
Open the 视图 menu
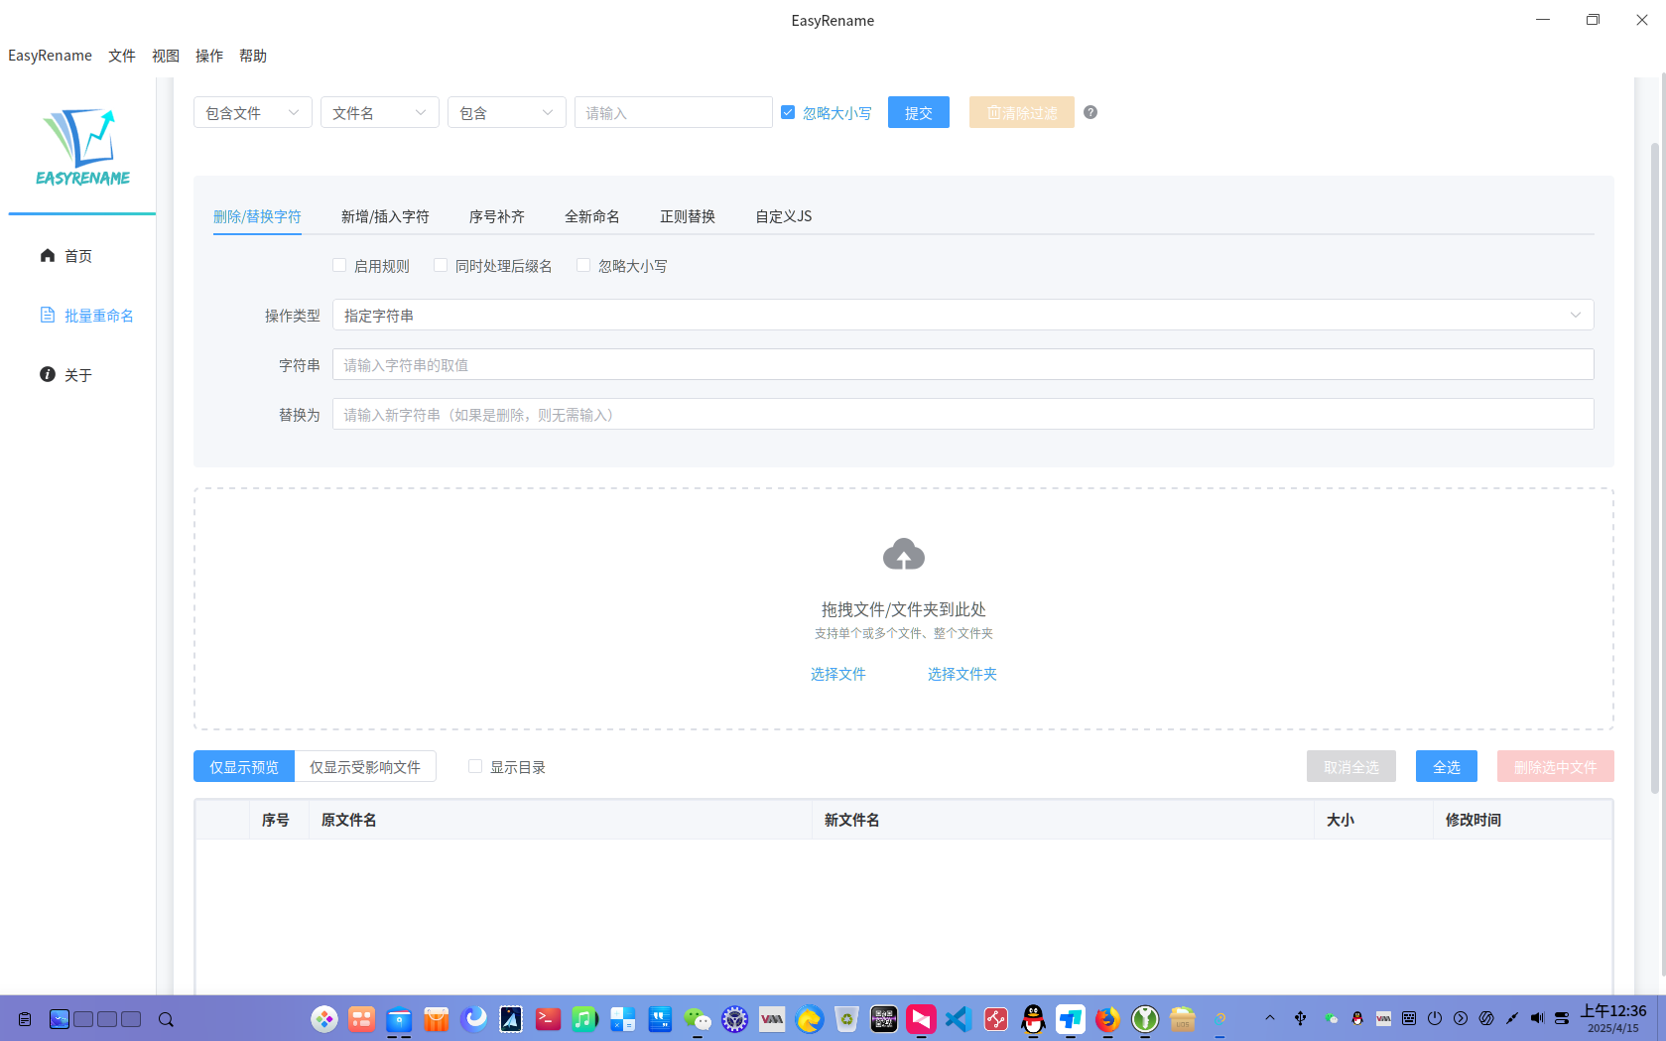tap(166, 56)
